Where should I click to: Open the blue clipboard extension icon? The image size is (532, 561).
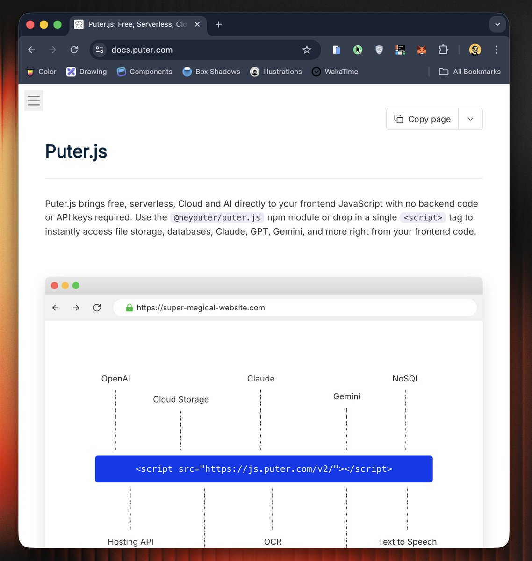tap(336, 50)
